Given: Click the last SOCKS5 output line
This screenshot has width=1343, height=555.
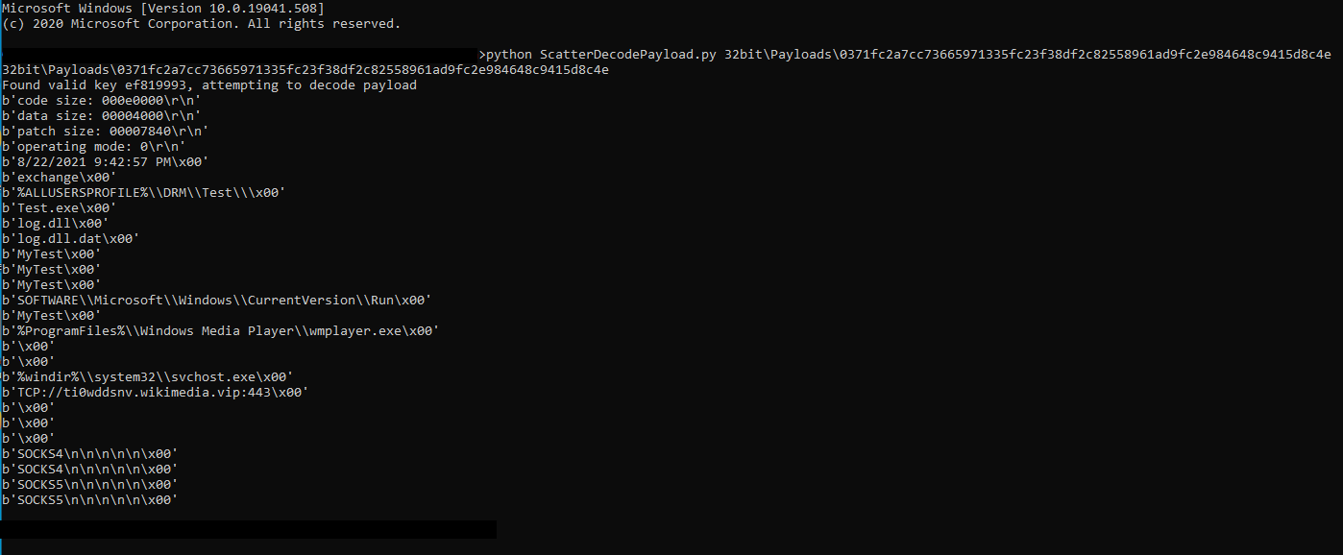Looking at the screenshot, I should tap(89, 500).
